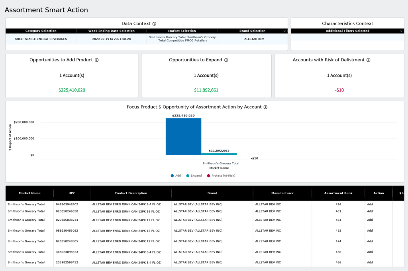Screen dimensions: 408x271
Task: Click the Market Selection header
Action: (x=182, y=31)
